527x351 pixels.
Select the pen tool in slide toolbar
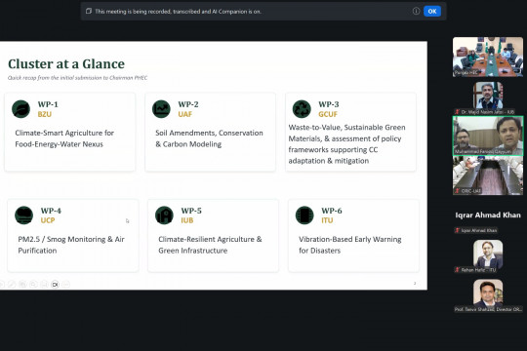point(12,285)
